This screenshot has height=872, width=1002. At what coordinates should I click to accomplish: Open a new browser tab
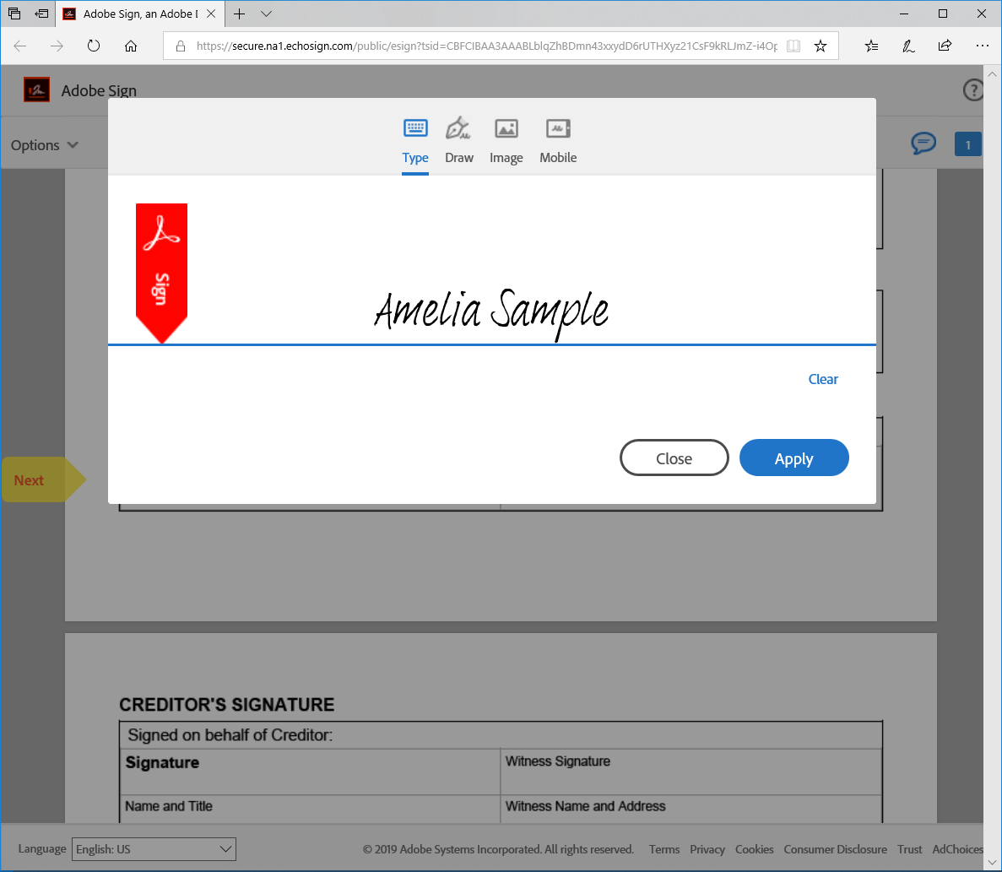(x=240, y=14)
